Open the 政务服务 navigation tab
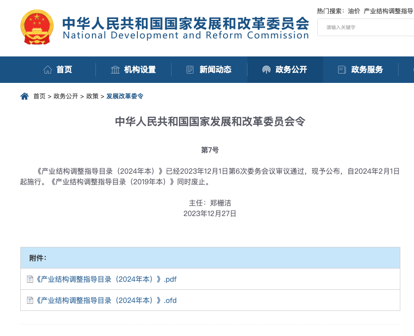Viewport: 414px width, 336px height. tap(361, 70)
